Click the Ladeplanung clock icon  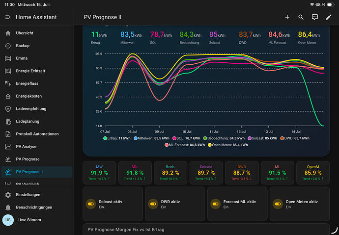(8, 122)
